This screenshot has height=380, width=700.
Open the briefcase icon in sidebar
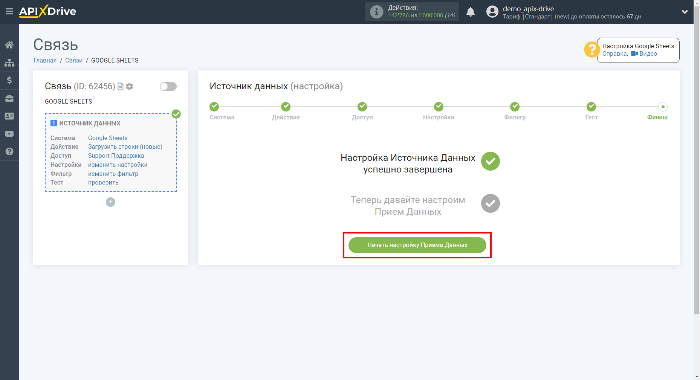coord(9,98)
